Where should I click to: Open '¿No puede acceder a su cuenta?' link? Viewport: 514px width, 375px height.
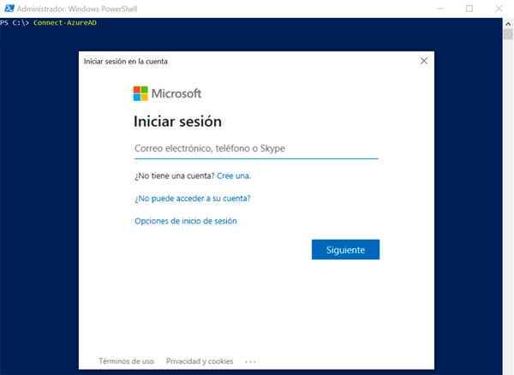click(x=192, y=198)
